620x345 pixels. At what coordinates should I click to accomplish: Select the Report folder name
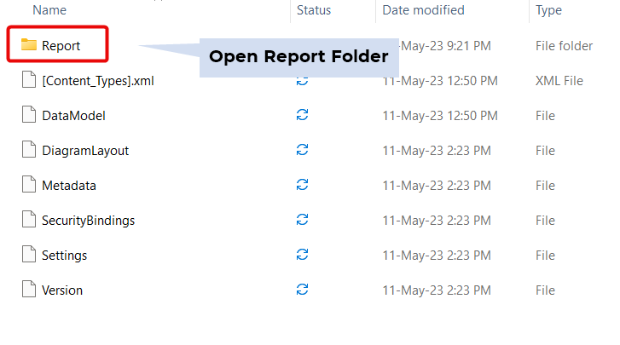point(61,46)
